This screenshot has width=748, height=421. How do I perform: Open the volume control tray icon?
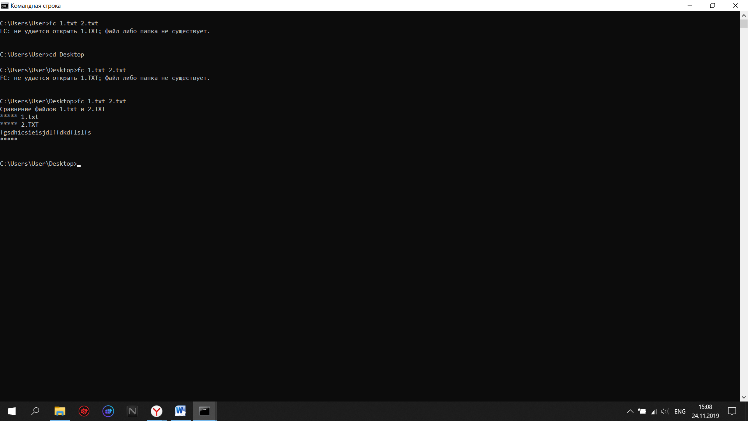click(x=665, y=411)
